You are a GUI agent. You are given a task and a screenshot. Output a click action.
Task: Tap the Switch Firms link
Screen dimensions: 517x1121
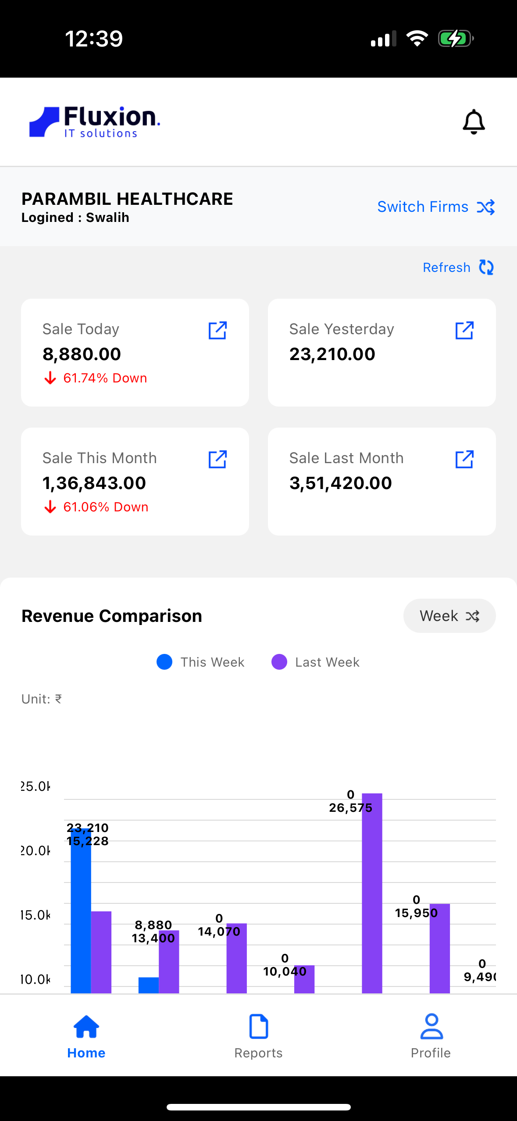pyautogui.click(x=423, y=207)
